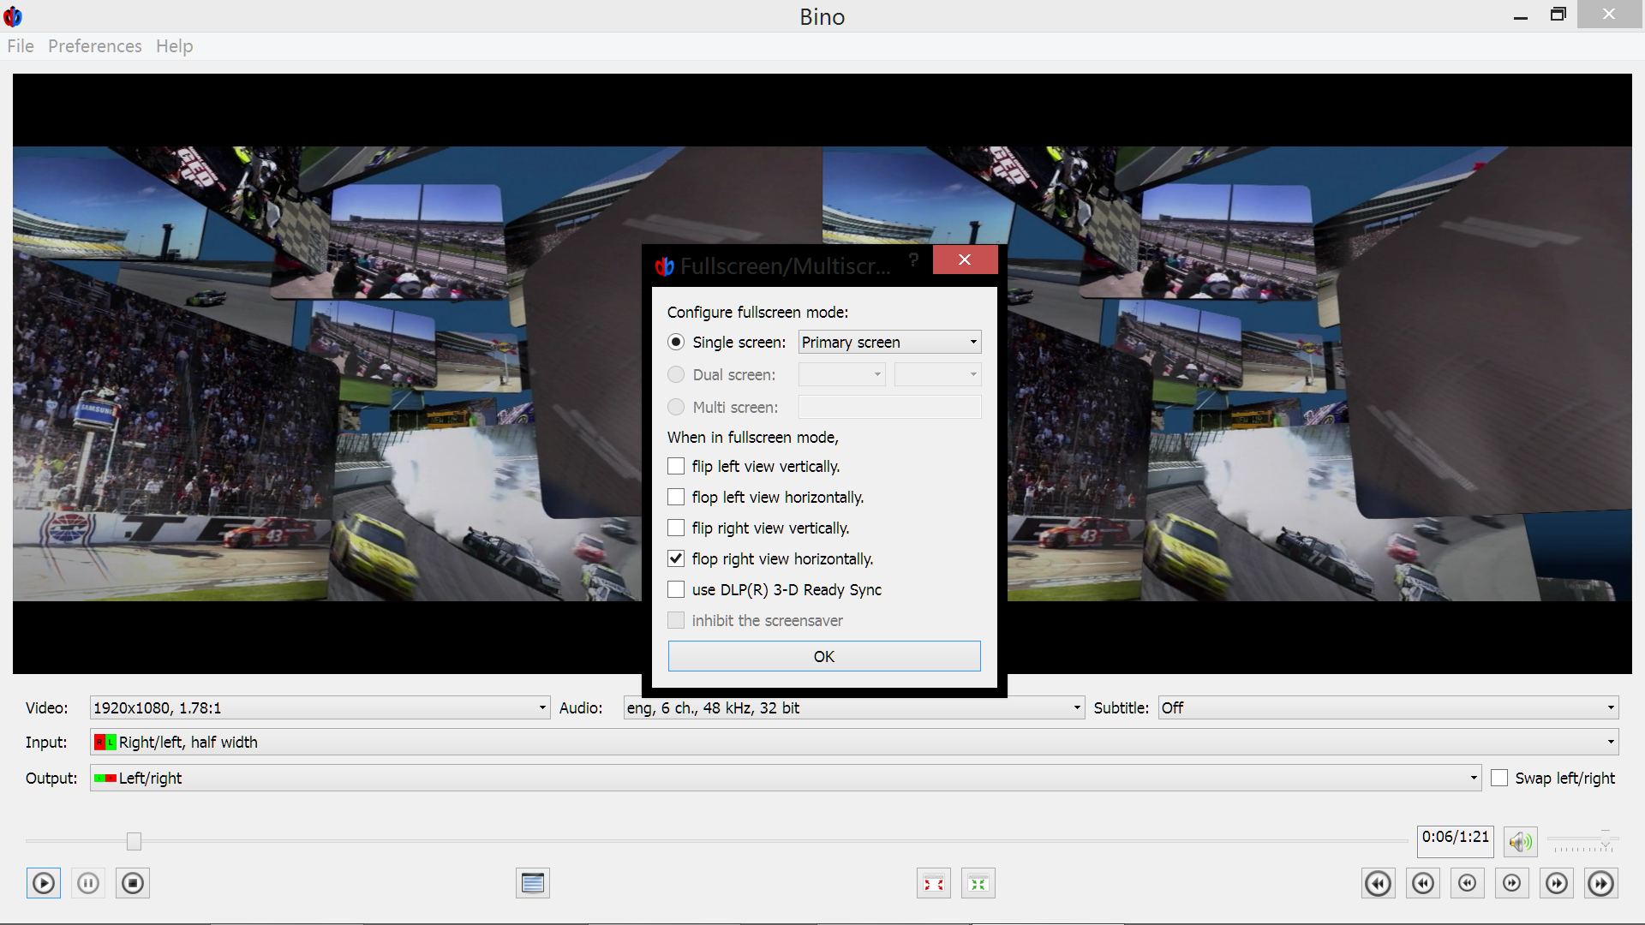Open second Dual screen dropdown
This screenshot has height=925, width=1645.
(x=937, y=374)
